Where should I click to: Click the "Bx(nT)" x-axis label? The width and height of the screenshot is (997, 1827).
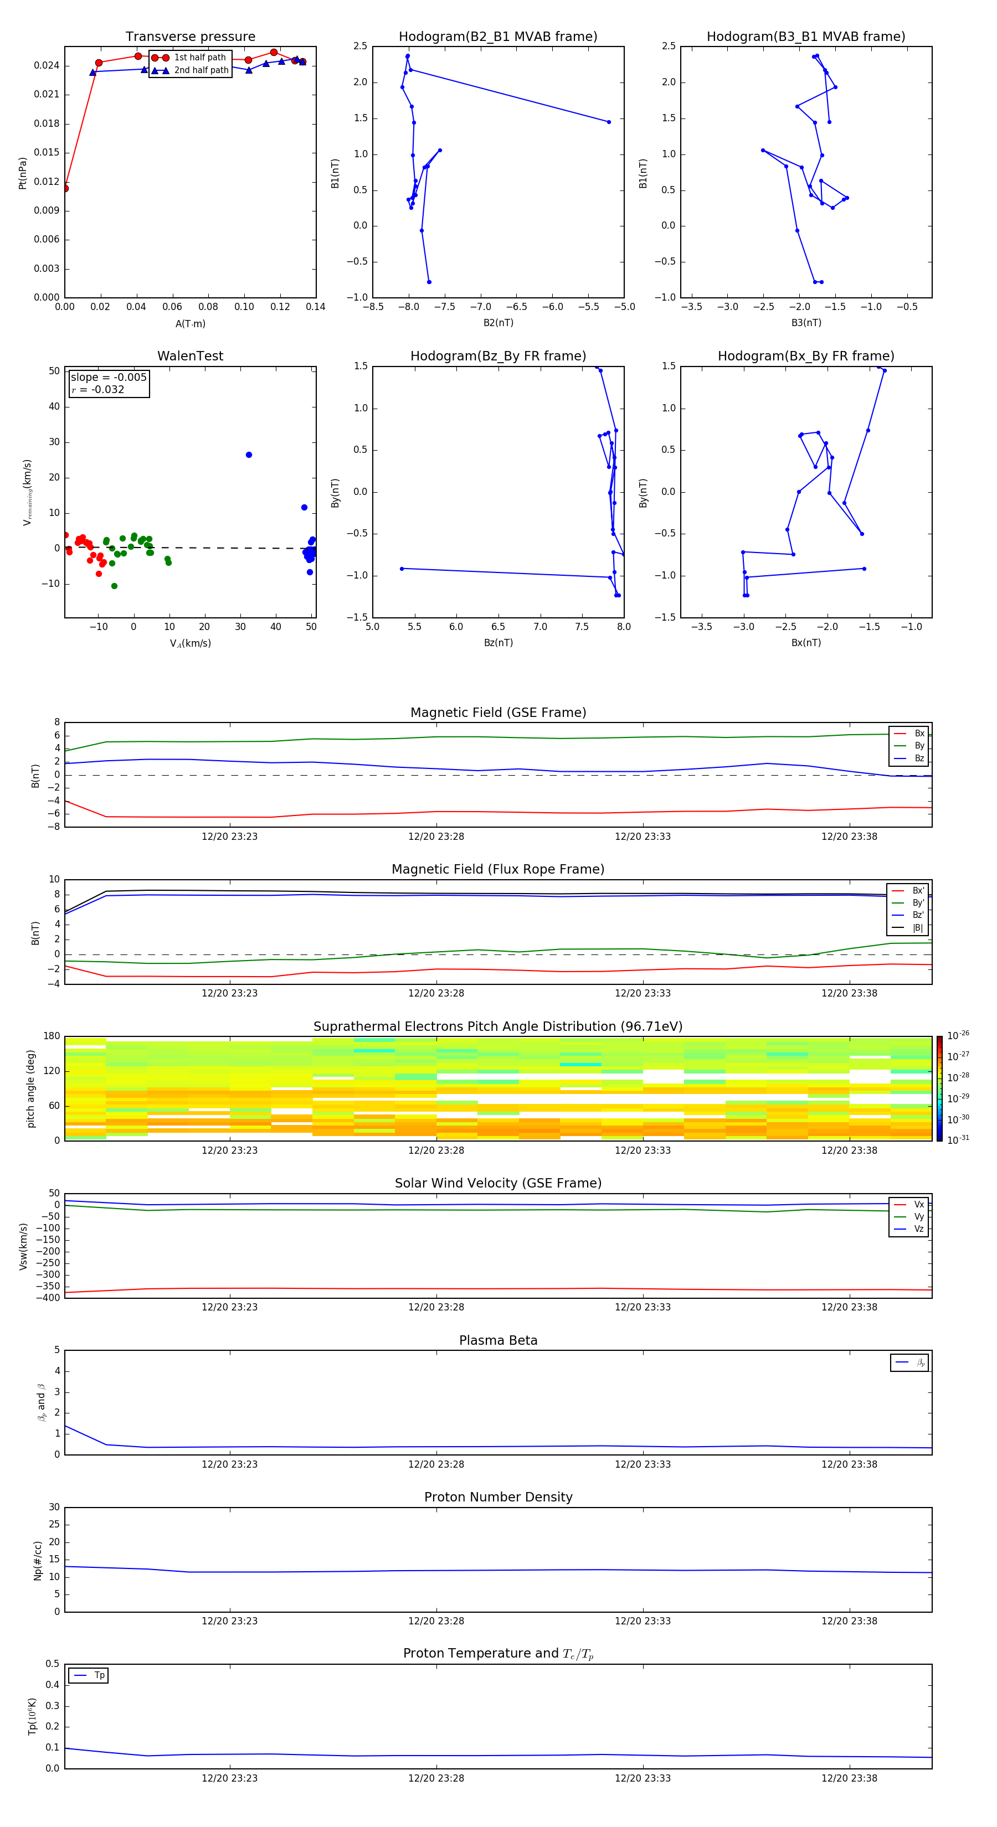(x=806, y=643)
